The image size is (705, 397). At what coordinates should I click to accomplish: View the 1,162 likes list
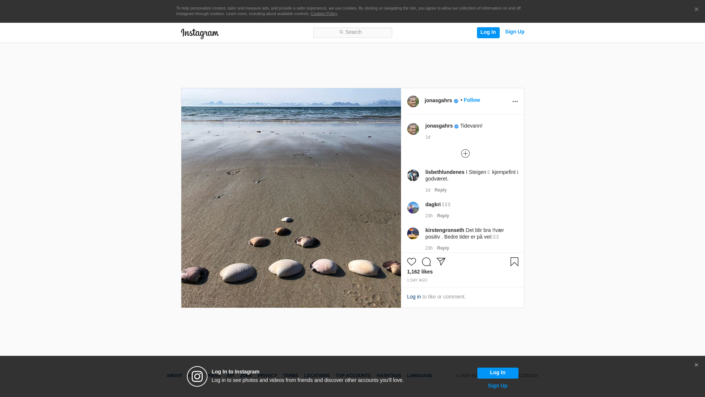[x=420, y=272]
